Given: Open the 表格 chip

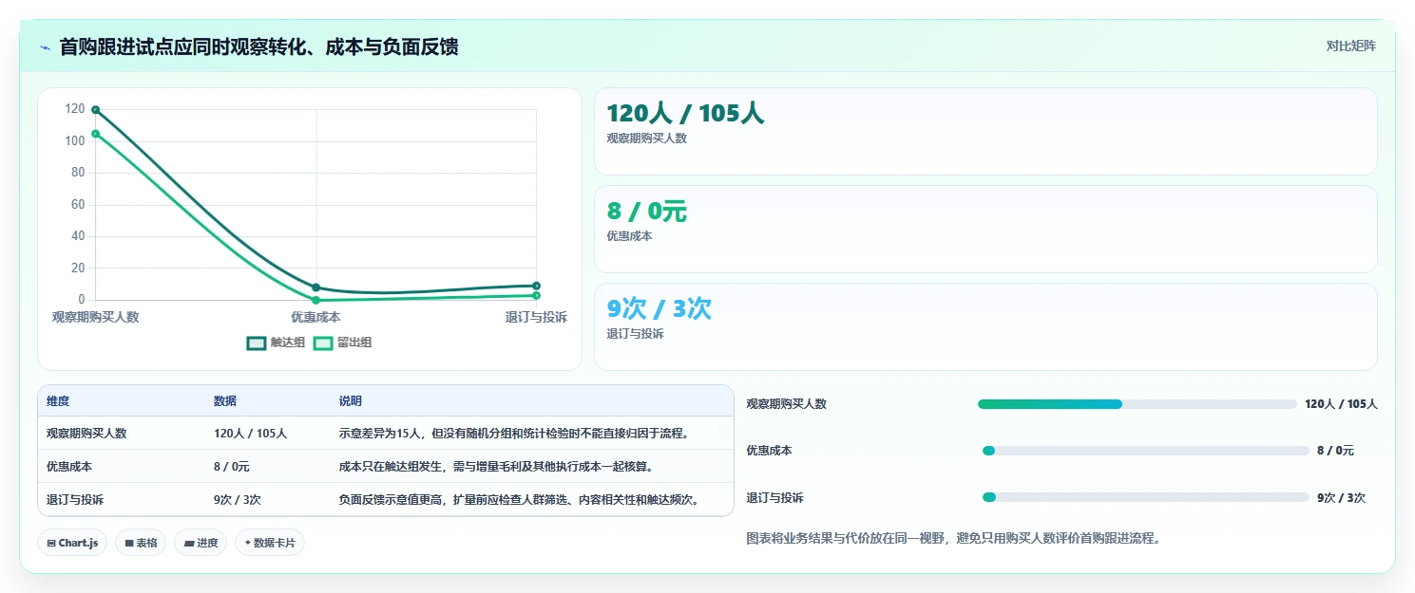Looking at the screenshot, I should tap(141, 543).
